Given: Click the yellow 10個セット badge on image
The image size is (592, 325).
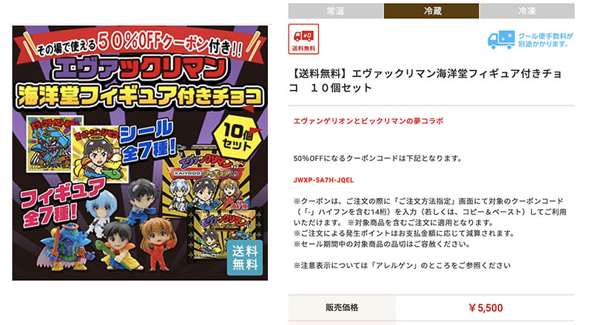Looking at the screenshot, I should point(237,136).
